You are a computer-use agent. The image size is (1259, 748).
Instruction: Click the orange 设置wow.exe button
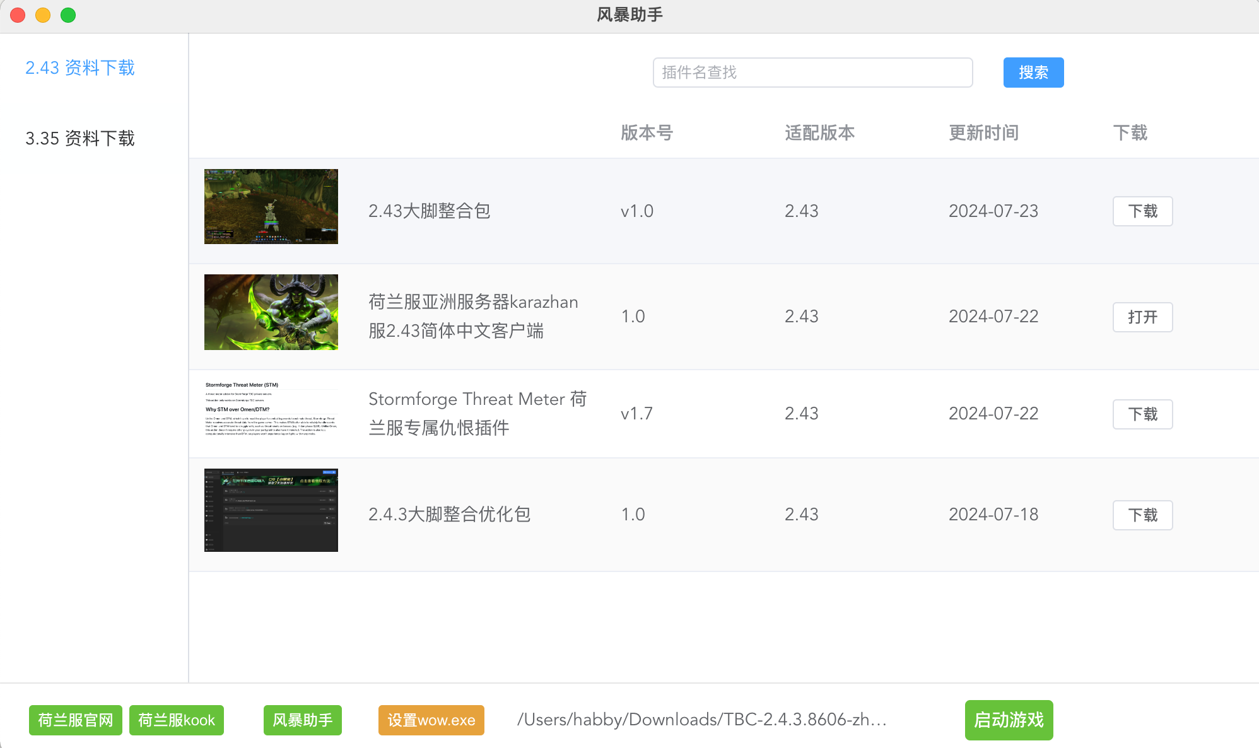(431, 720)
